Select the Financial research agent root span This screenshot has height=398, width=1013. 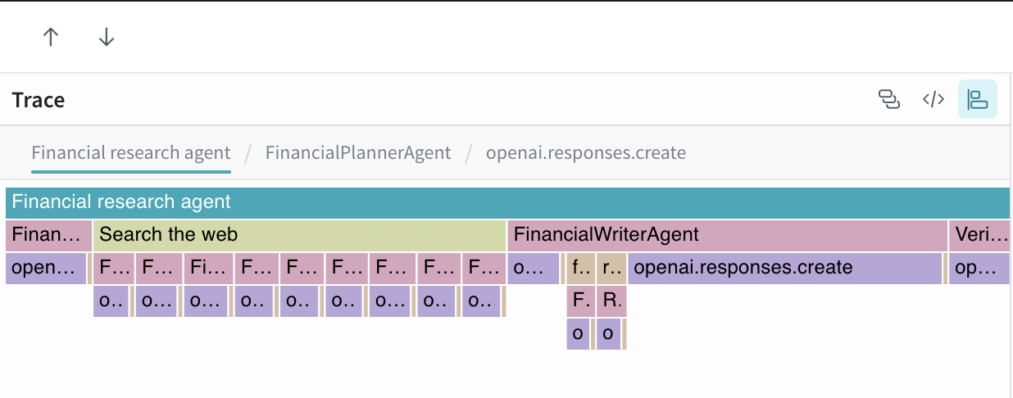tap(507, 202)
